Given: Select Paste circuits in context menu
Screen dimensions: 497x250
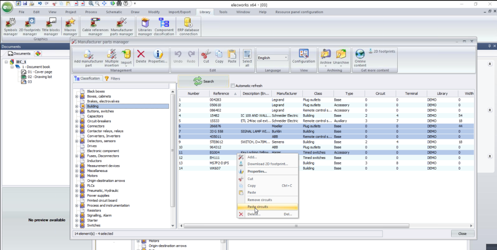Looking at the screenshot, I should tap(267, 207).
